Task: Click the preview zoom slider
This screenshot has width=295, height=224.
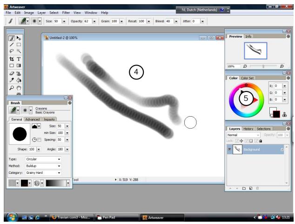Action: point(263,66)
